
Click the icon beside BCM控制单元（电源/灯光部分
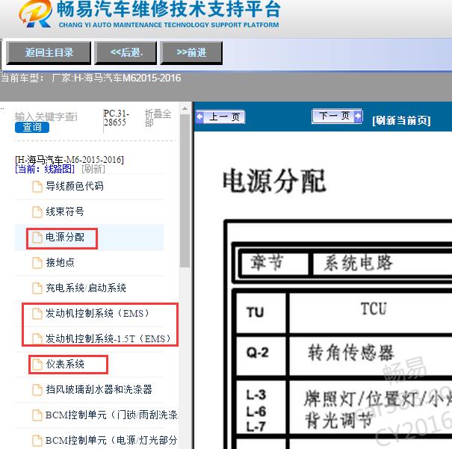coord(37,440)
